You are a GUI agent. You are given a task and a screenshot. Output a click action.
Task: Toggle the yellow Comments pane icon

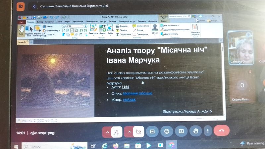[72, 35]
